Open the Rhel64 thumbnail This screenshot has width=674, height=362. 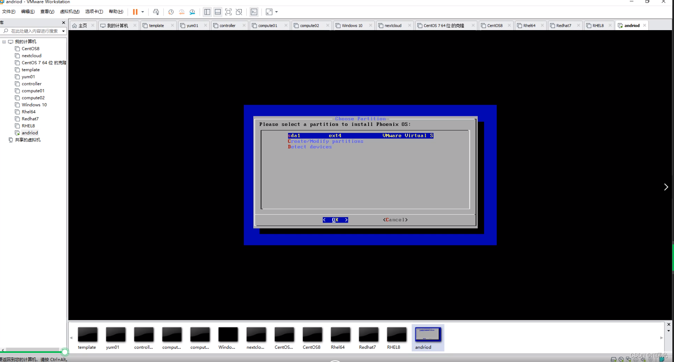340,338
